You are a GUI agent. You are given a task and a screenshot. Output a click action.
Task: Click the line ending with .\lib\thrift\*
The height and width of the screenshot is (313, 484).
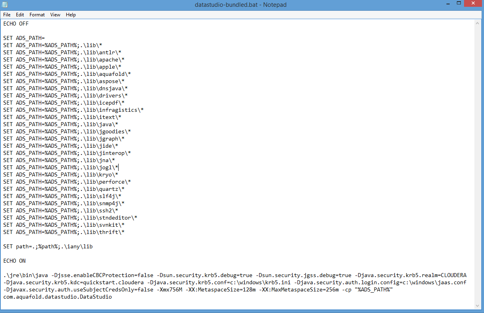tap(64, 232)
